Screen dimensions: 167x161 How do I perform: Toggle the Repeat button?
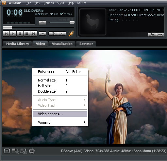tap(62, 33)
